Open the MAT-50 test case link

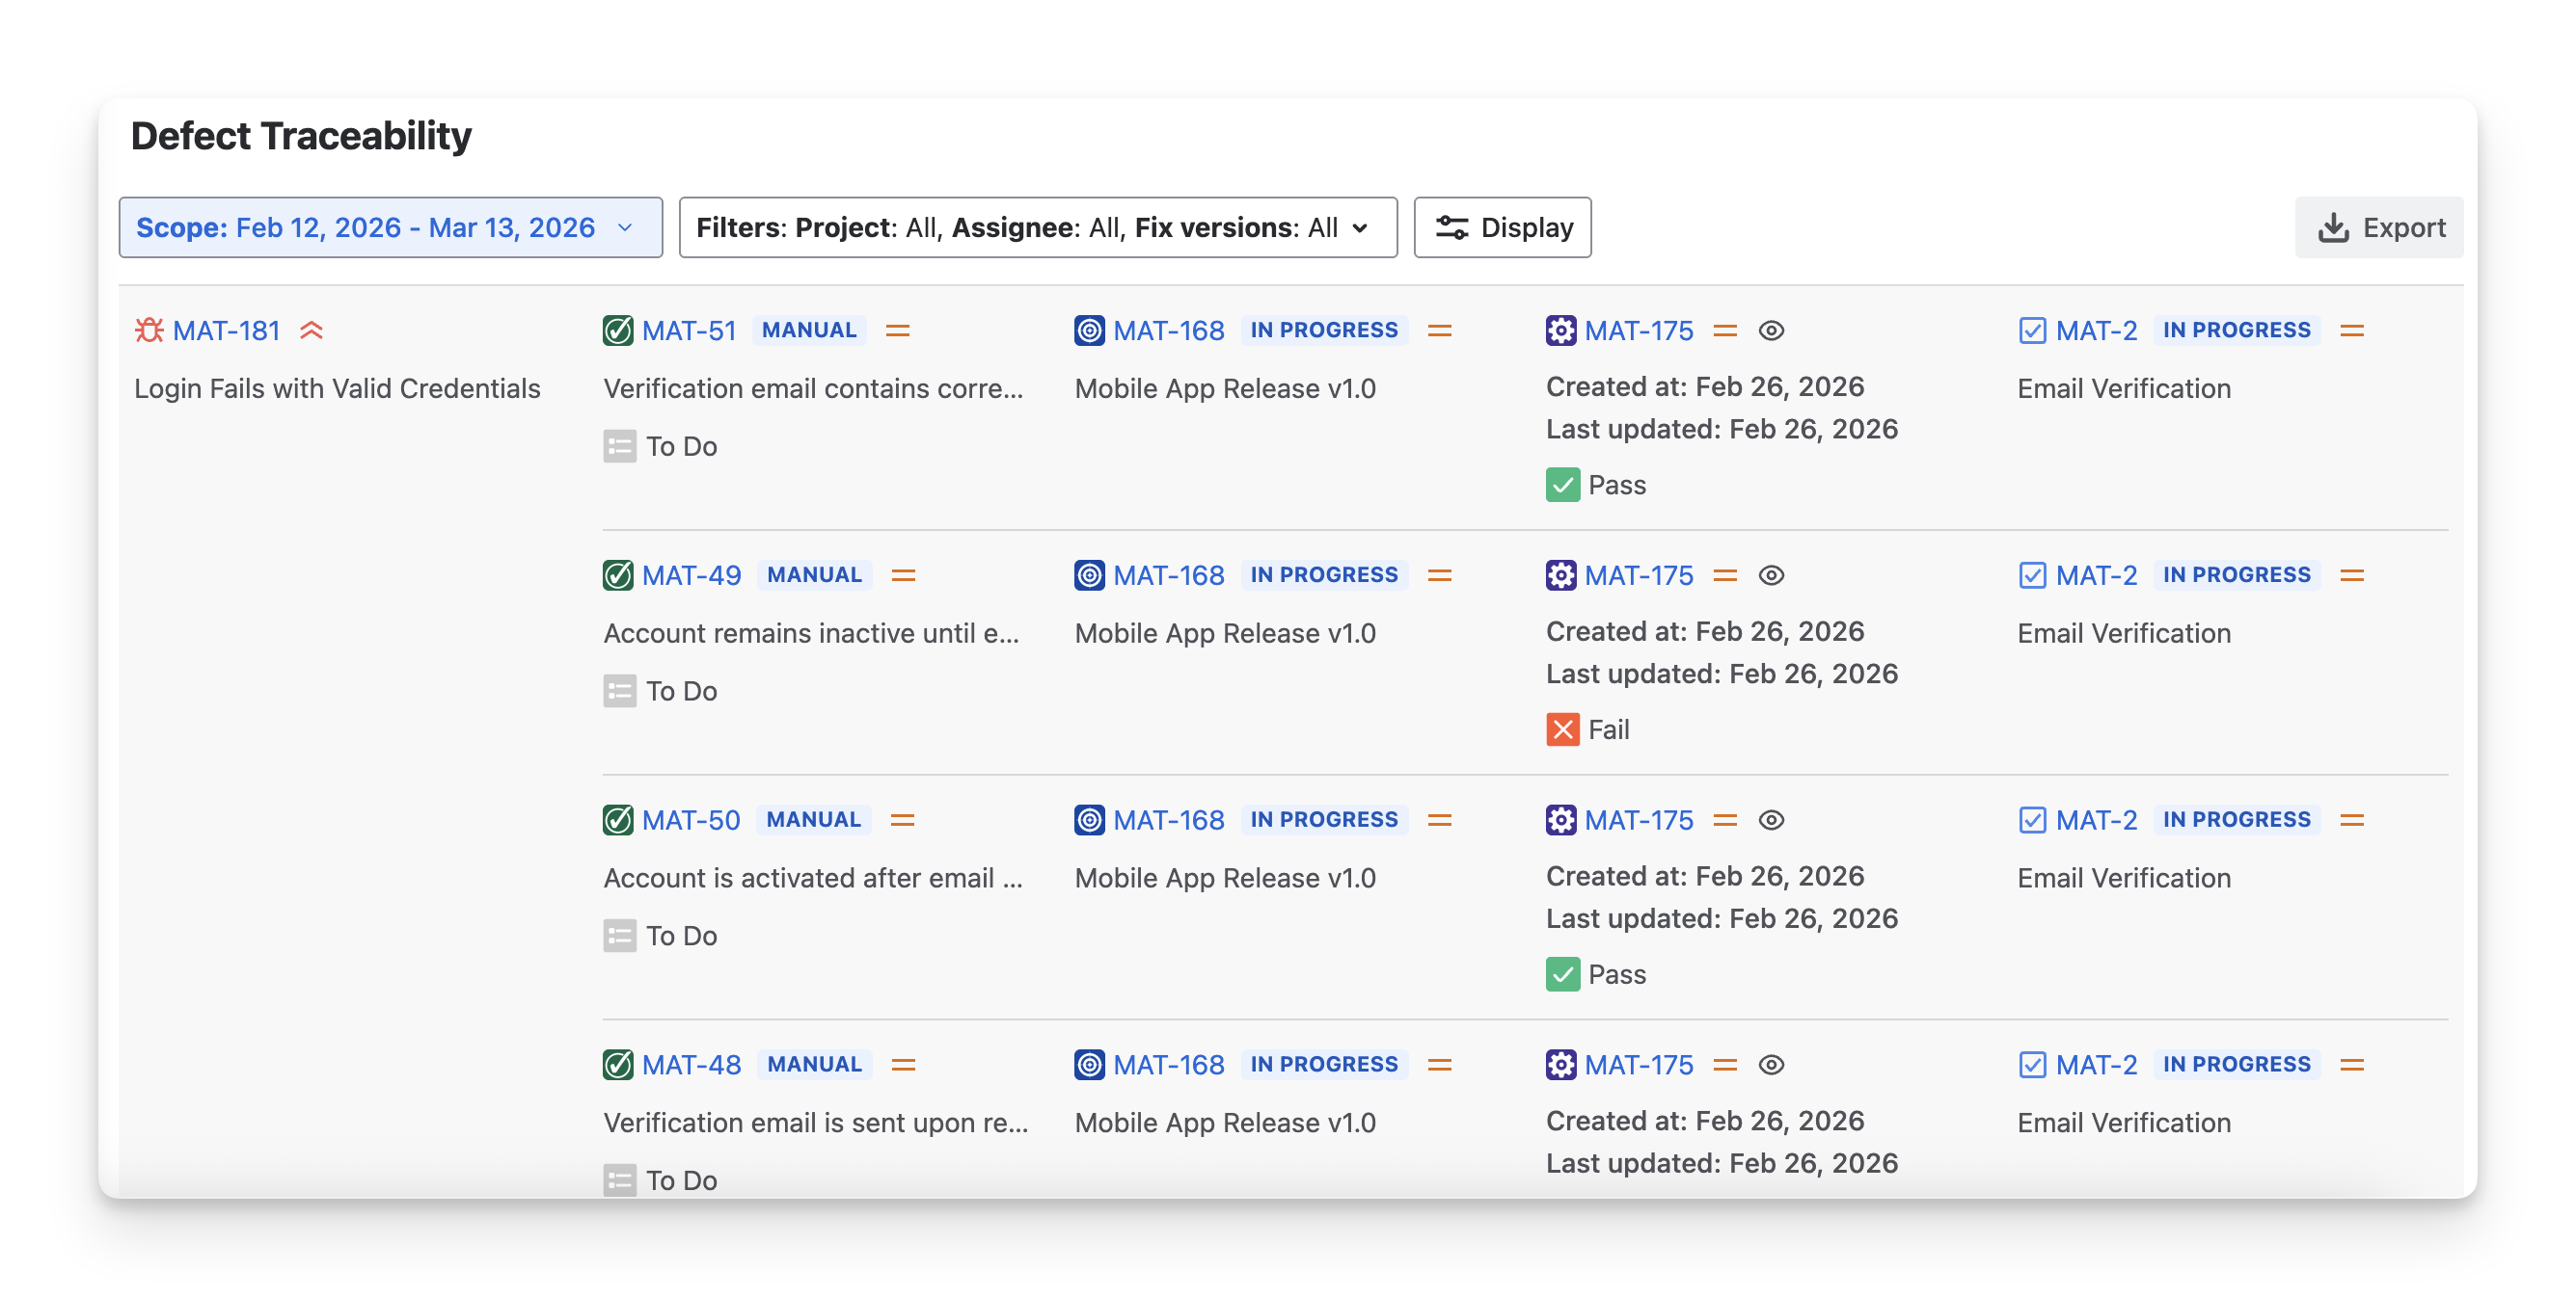pos(691,820)
